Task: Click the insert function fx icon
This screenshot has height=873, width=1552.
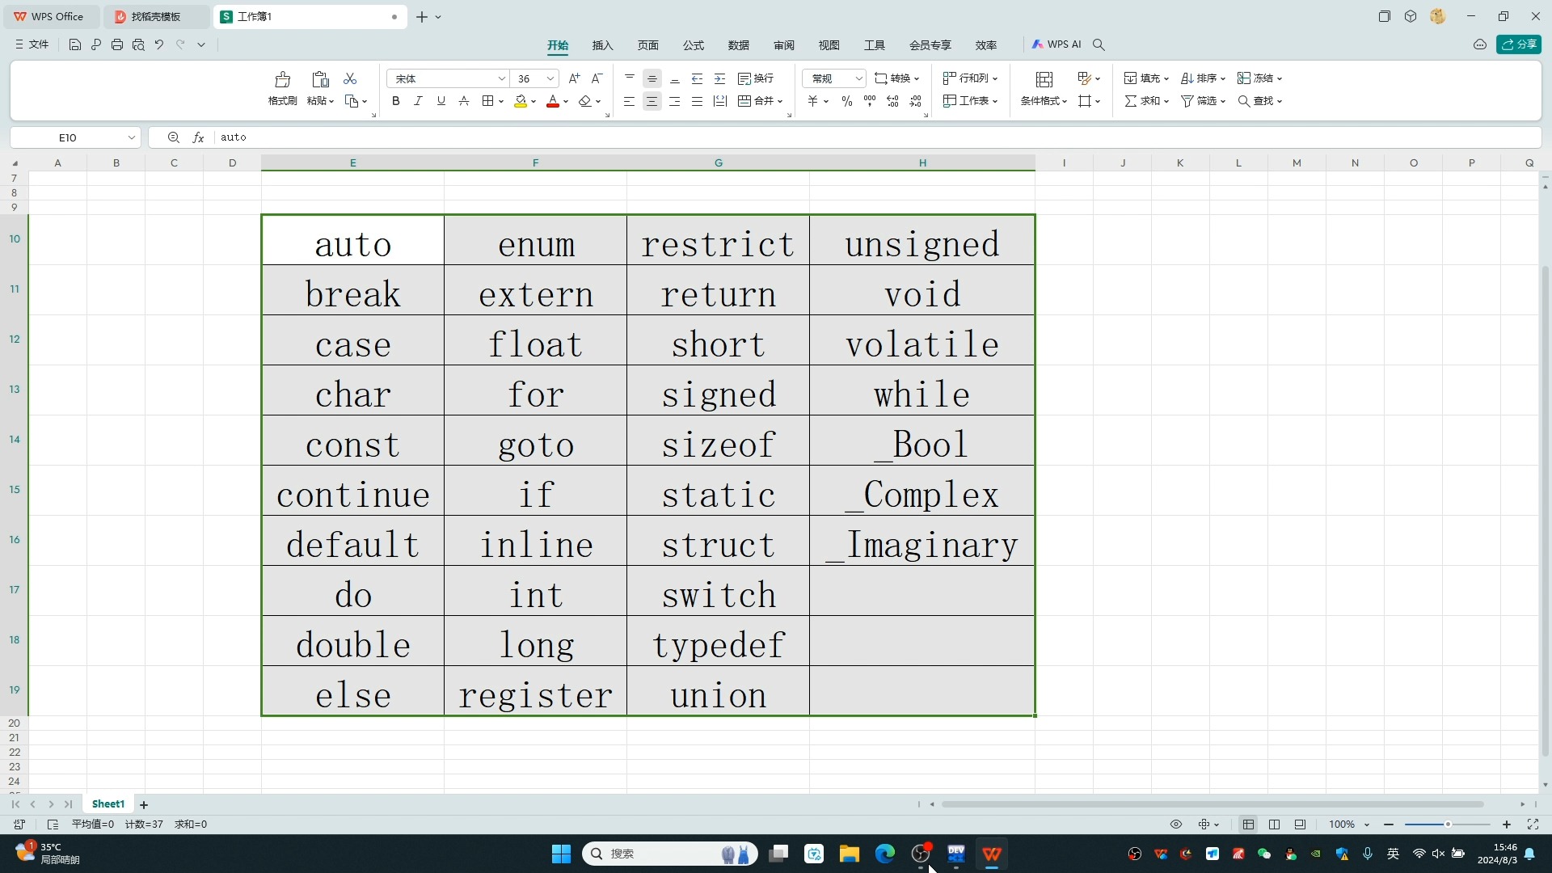Action: (198, 137)
